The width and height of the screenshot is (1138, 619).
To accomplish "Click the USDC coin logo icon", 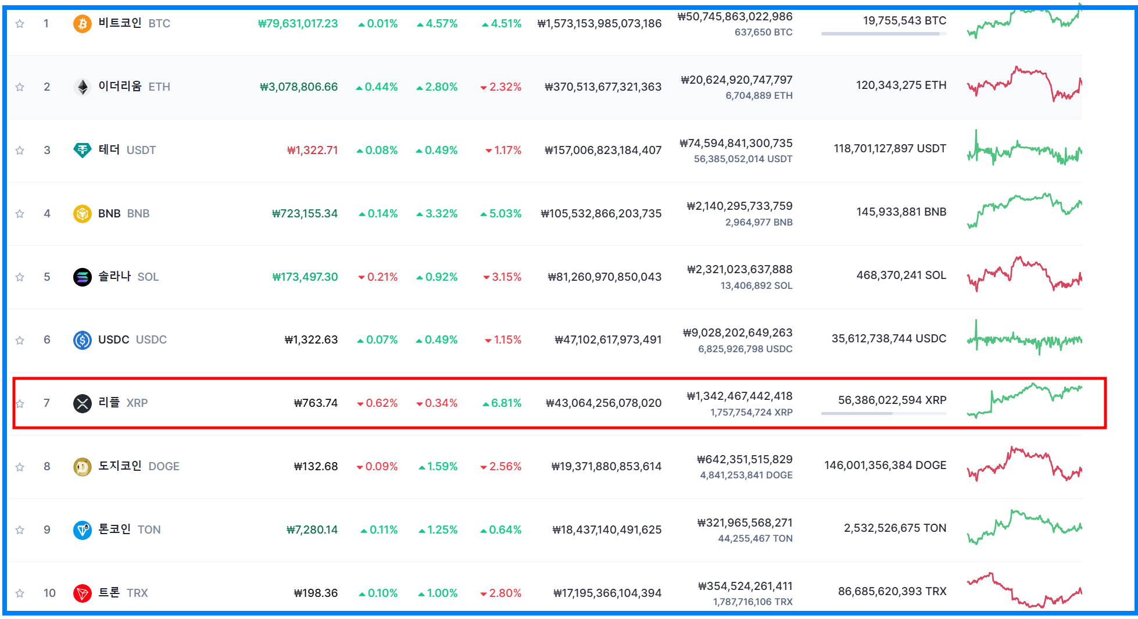I will (83, 340).
